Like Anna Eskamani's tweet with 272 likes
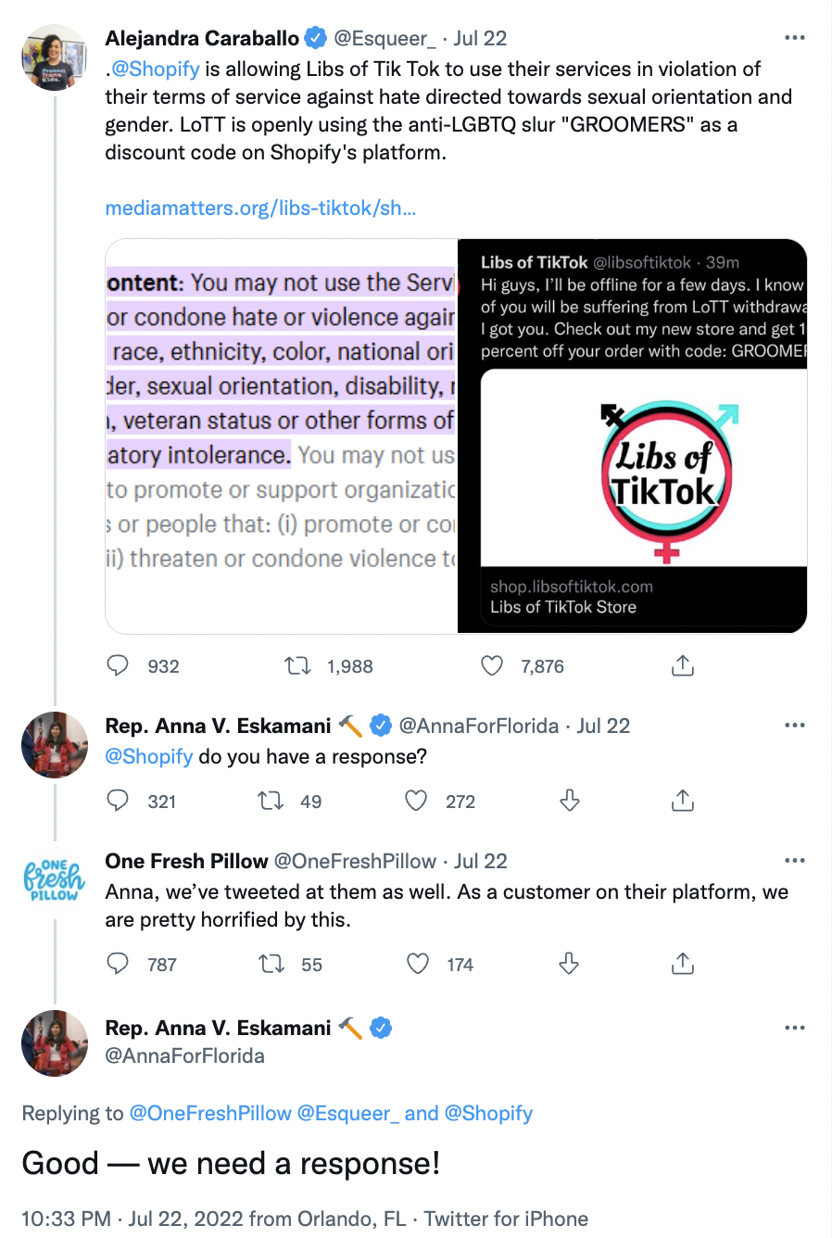 click(x=417, y=801)
